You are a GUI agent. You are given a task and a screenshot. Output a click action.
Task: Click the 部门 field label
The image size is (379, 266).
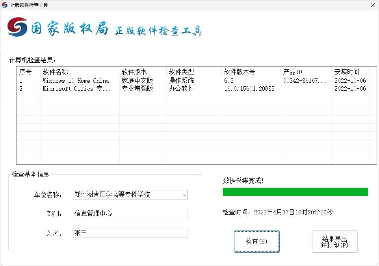tap(54, 214)
